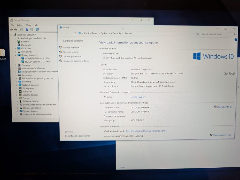Click the Windows 10 logo
The image size is (240, 180).
pos(213,56)
